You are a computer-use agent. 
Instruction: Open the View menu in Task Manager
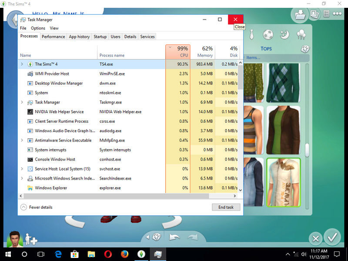tap(54, 28)
